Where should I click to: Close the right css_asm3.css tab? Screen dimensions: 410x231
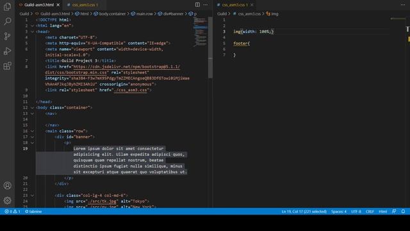coord(252,4)
